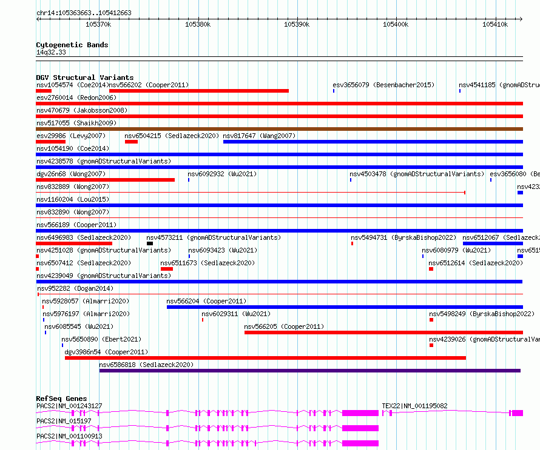Select the nsv6080979 (Wu2021) label
The width and height of the screenshot is (540, 450).
[x=456, y=250]
